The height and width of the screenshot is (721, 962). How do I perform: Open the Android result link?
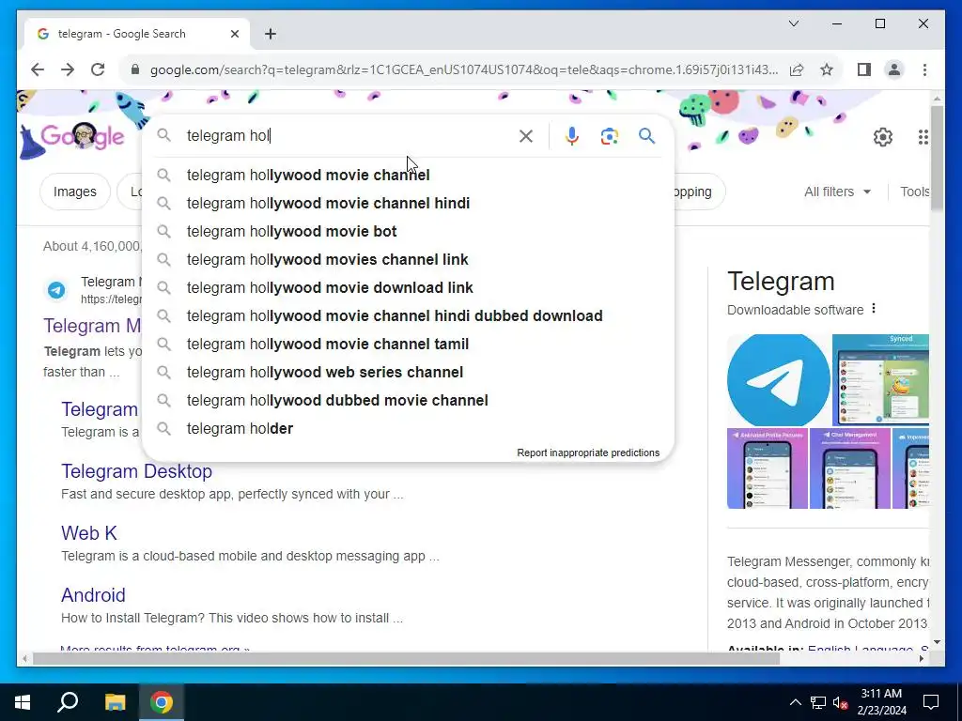(x=93, y=595)
